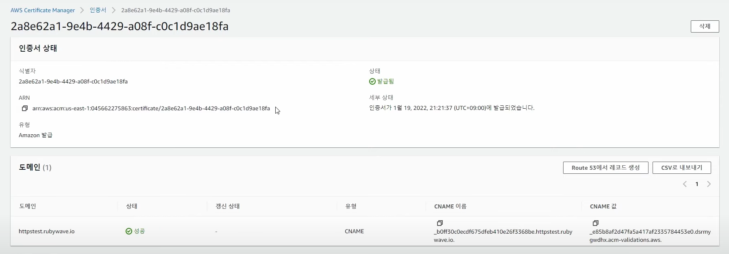Click the 삭제 delete button
The image size is (729, 254).
(705, 26)
